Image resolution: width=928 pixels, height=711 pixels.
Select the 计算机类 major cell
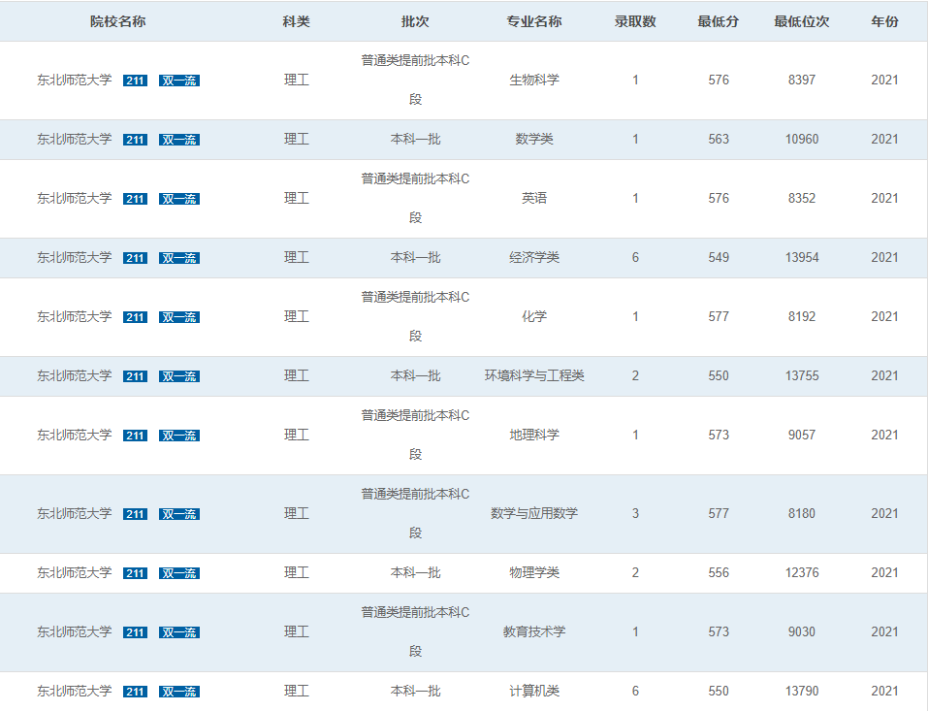(x=534, y=692)
